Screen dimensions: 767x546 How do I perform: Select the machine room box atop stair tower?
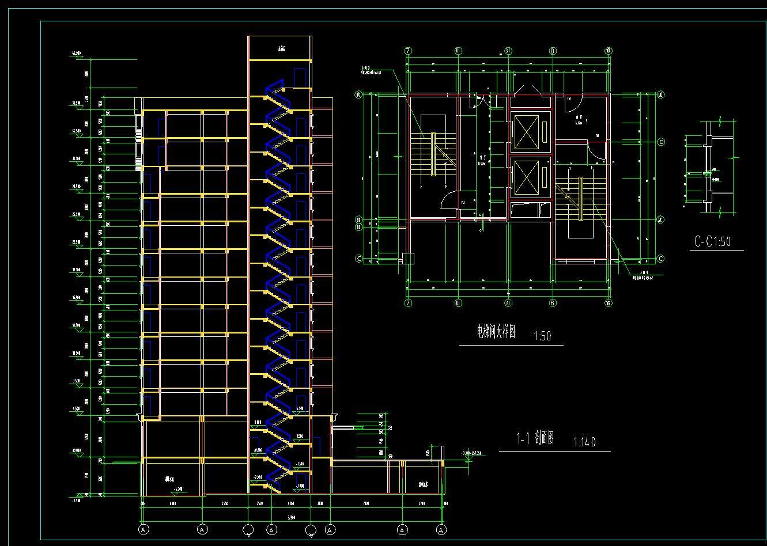[281, 48]
